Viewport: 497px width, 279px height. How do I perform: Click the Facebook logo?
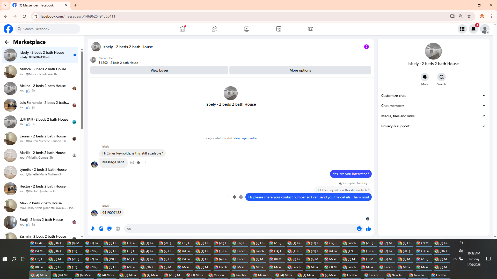(8, 29)
